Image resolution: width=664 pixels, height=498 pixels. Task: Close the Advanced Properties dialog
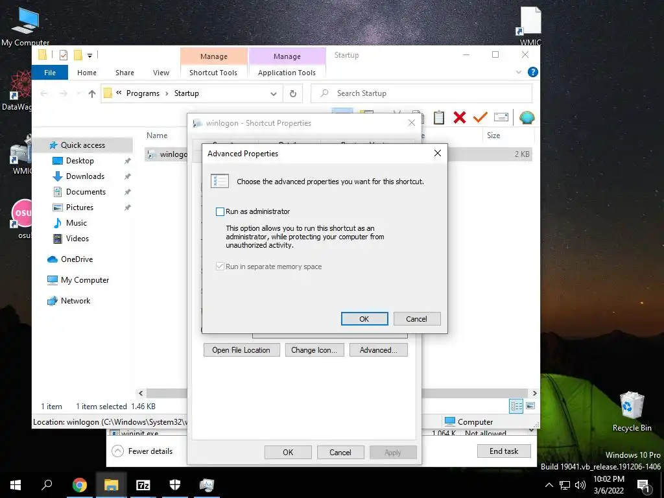[438, 153]
